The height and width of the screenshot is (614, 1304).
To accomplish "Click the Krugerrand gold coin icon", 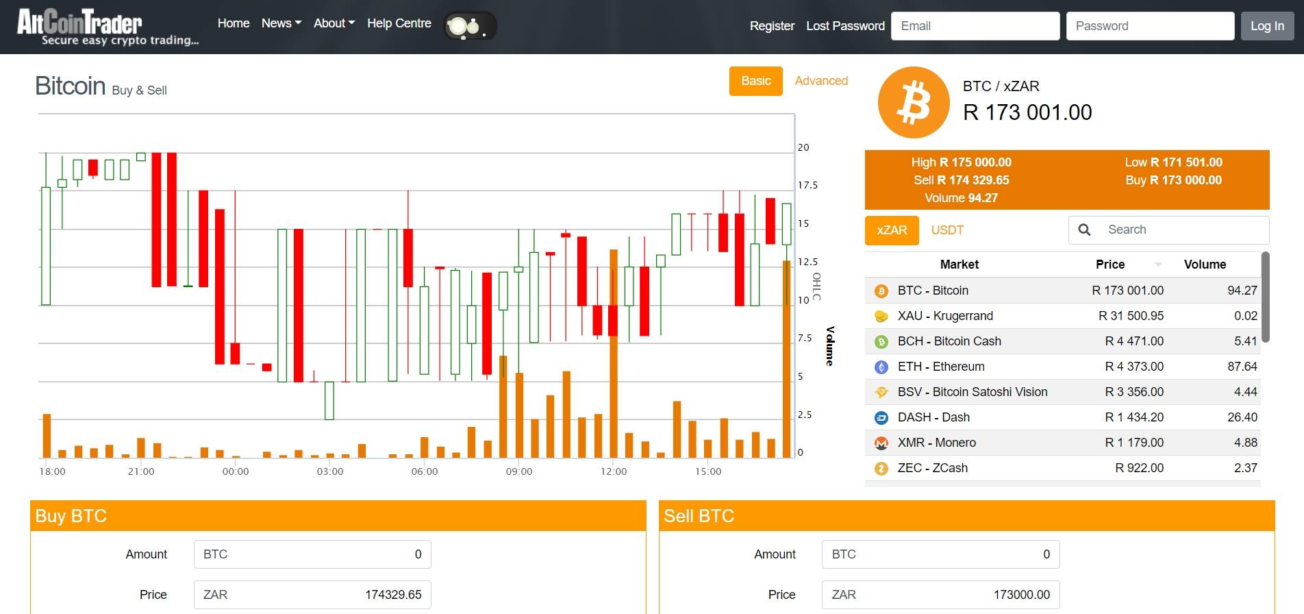I will 881,317.
